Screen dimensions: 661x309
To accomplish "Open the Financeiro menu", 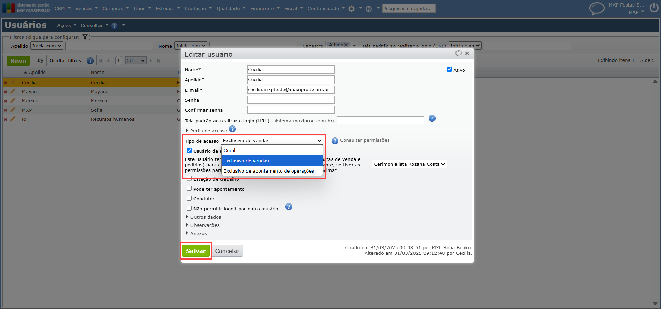I will point(265,8).
